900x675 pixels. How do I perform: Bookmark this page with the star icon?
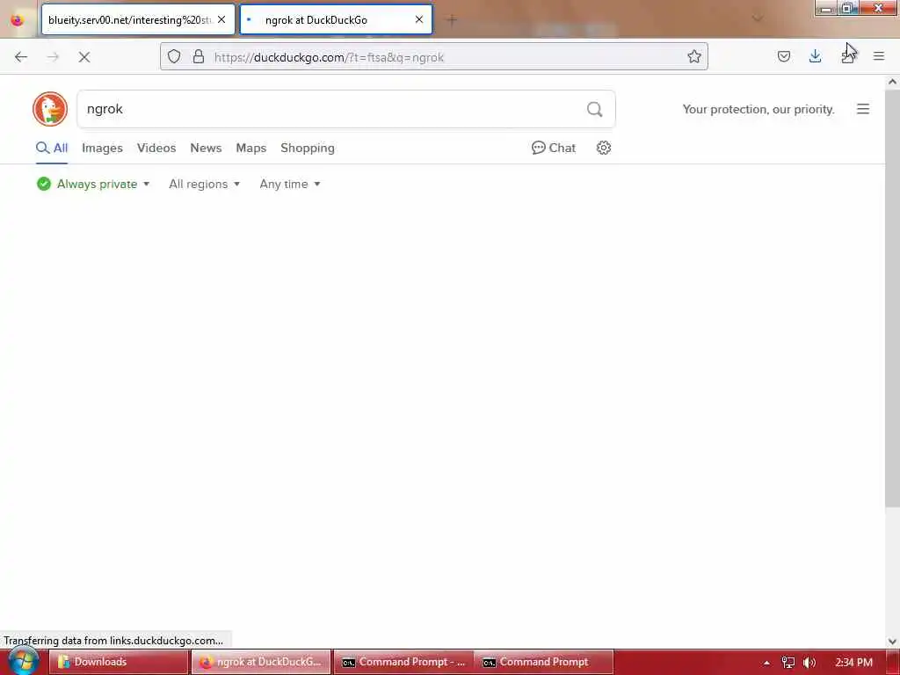click(x=694, y=56)
